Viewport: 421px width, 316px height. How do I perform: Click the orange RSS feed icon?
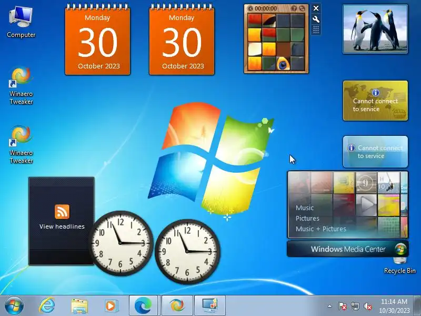pyautogui.click(x=62, y=212)
